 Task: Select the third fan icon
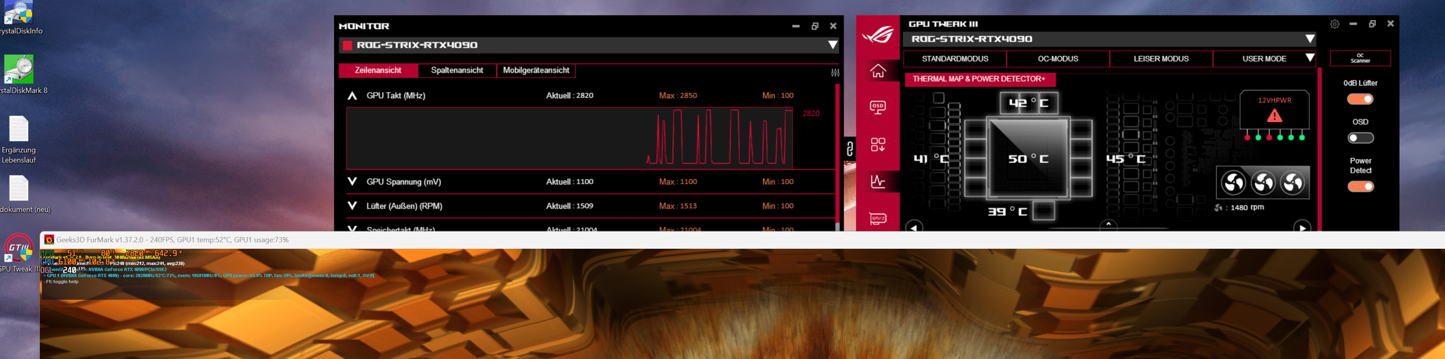click(1293, 183)
